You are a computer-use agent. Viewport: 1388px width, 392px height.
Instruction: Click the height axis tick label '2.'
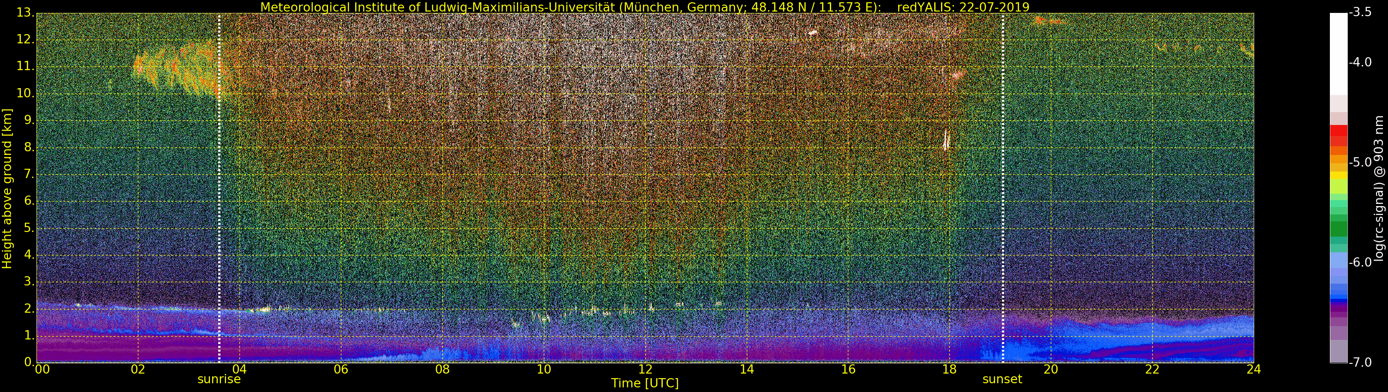(29, 309)
